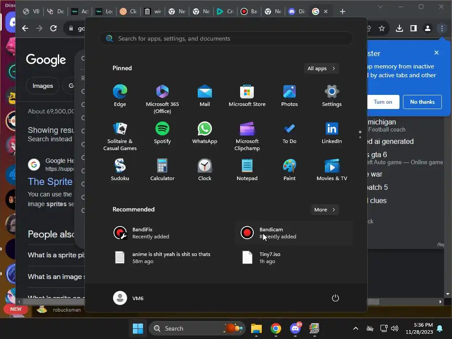Open the Clock app
The height and width of the screenshot is (339, 452).
point(205,170)
